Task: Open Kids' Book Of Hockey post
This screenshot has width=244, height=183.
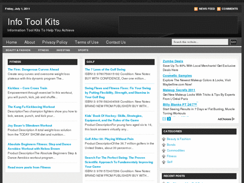Action: [x=113, y=118]
